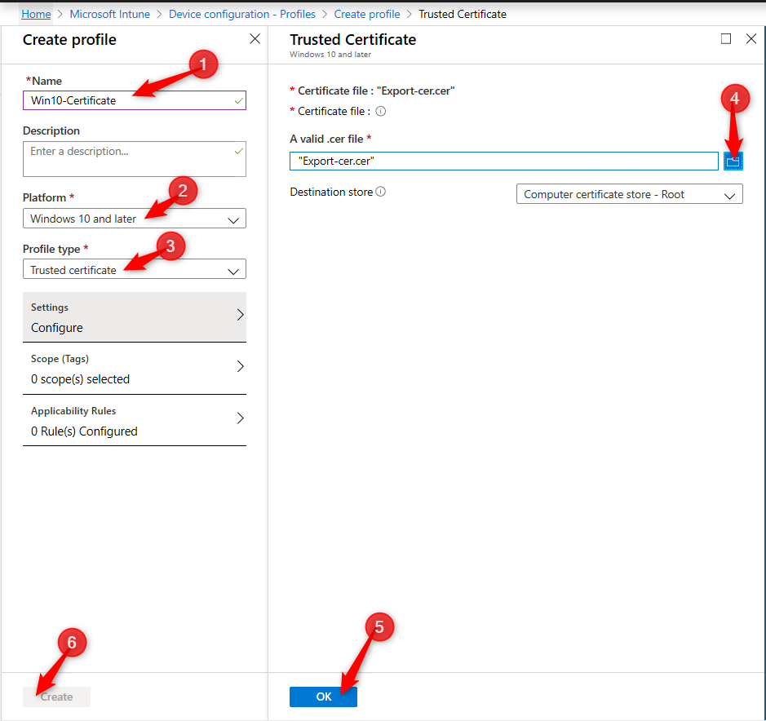
Task: Click the Create button
Action: (56, 697)
